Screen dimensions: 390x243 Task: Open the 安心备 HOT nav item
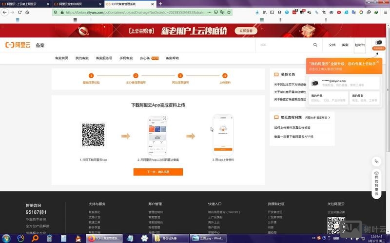point(149,58)
